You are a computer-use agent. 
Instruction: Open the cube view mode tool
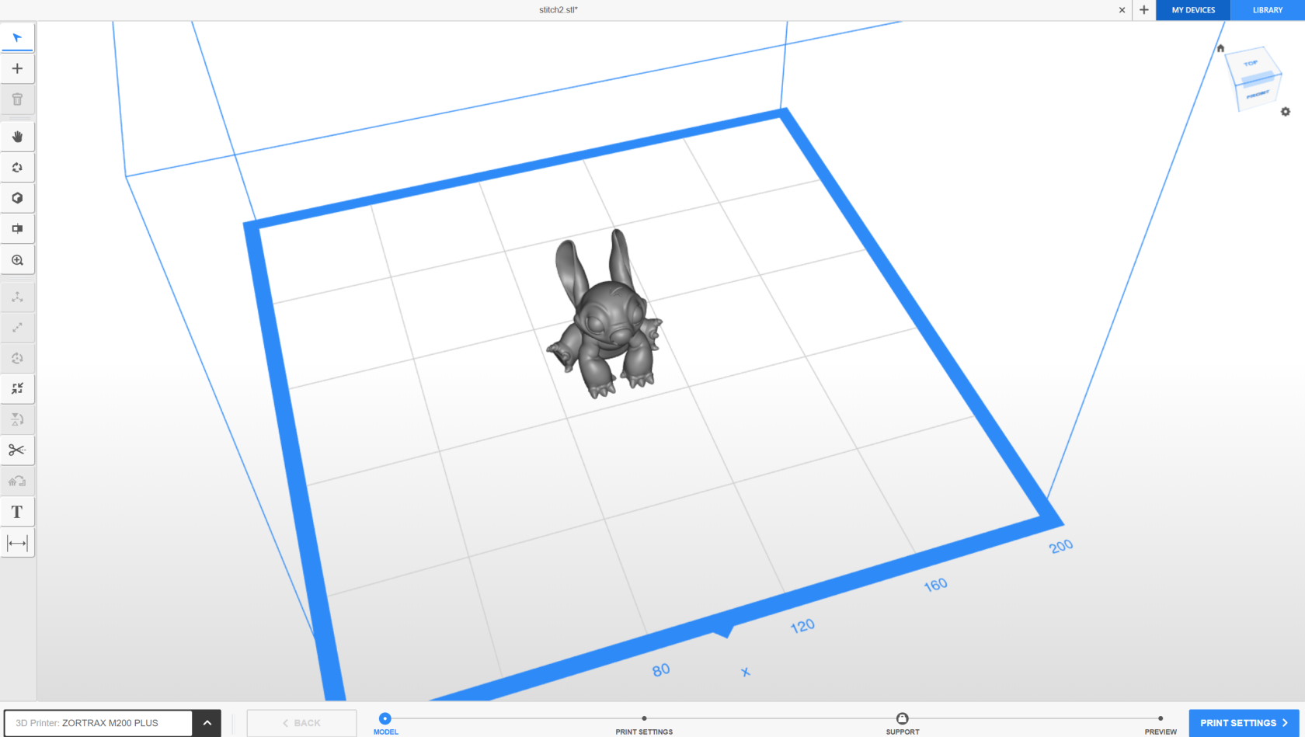pyautogui.click(x=17, y=198)
